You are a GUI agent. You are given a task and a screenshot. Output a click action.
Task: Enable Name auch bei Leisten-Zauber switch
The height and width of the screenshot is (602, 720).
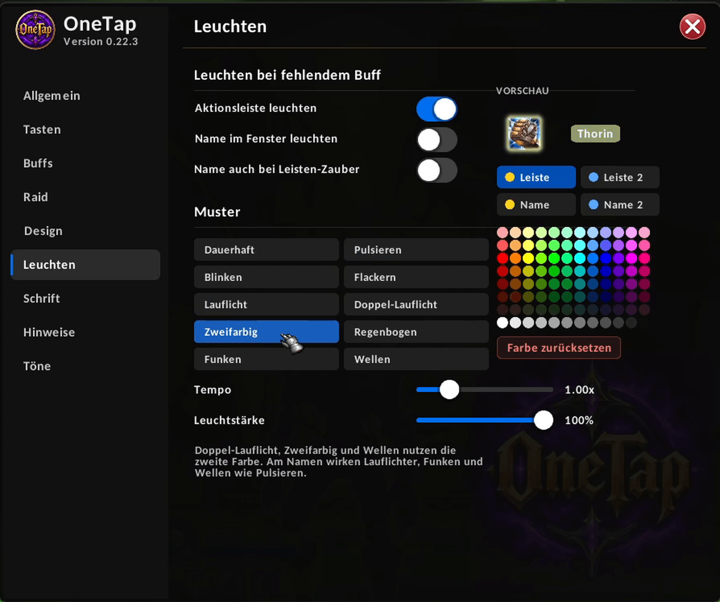[437, 170]
